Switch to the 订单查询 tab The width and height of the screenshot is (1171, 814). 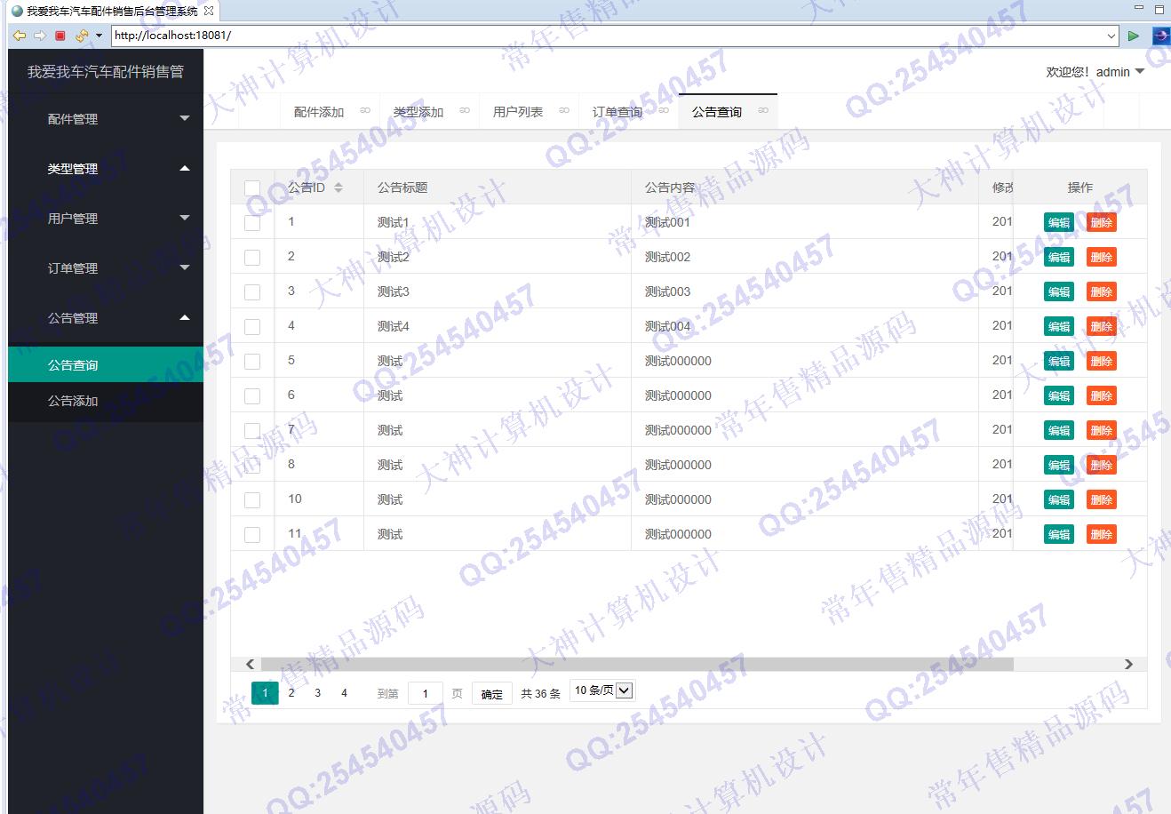617,112
